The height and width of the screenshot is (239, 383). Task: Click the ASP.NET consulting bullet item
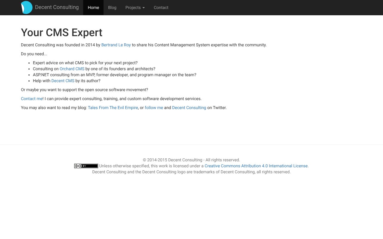point(114,75)
